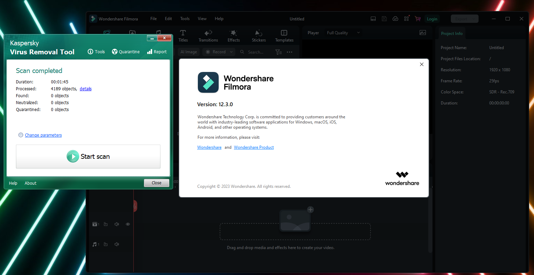The height and width of the screenshot is (275, 534).
Task: Open the three-dots more options icon
Action: coord(290,52)
